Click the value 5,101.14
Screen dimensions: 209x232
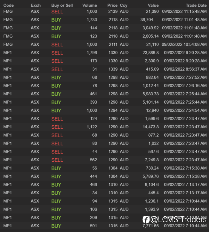[151, 102]
